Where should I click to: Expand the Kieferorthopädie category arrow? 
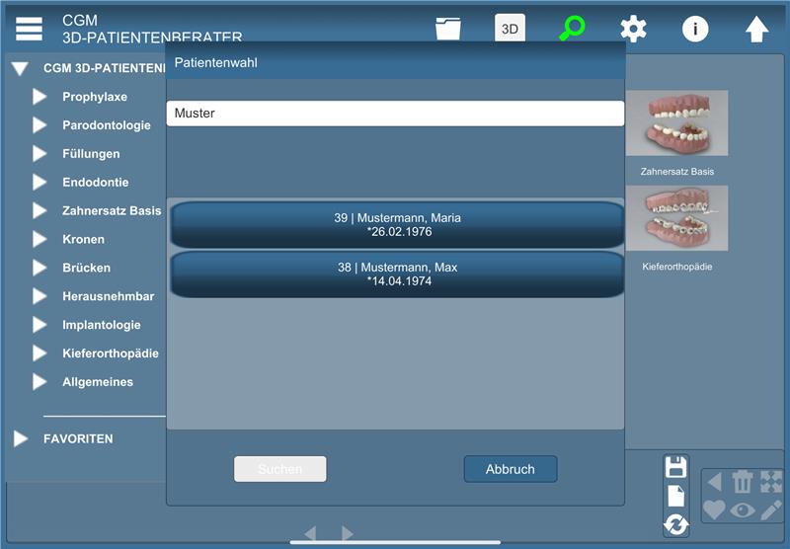(39, 353)
